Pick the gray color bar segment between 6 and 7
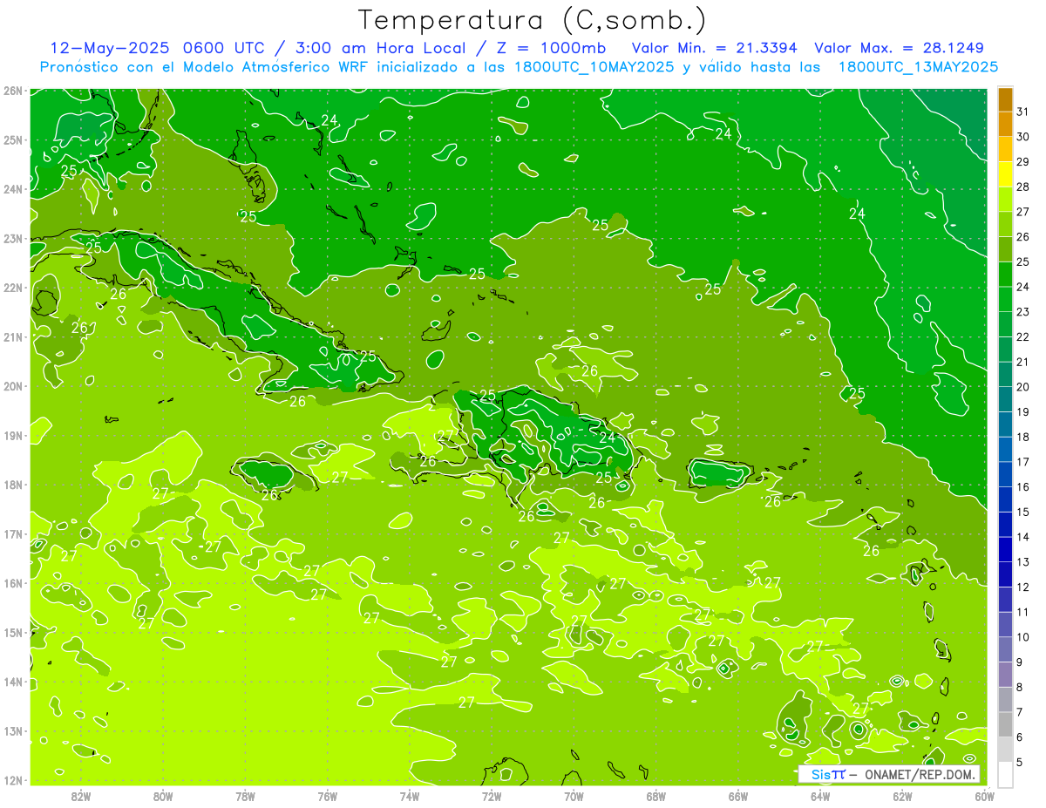1046x808 pixels. tap(1006, 725)
